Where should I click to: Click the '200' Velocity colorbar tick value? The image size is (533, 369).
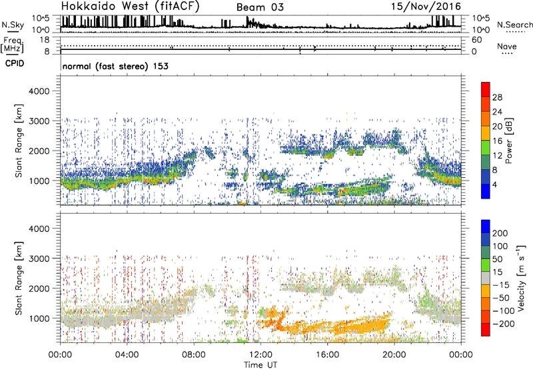coord(500,233)
